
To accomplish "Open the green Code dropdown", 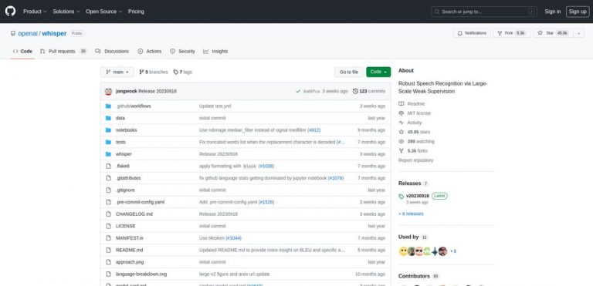I will [378, 72].
